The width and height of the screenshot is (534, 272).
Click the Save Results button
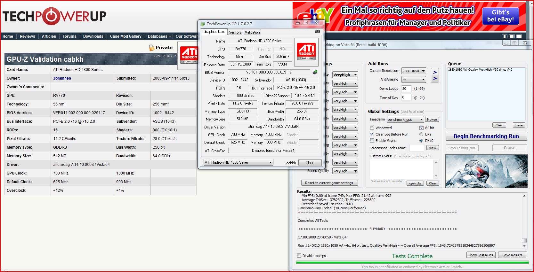512,255
